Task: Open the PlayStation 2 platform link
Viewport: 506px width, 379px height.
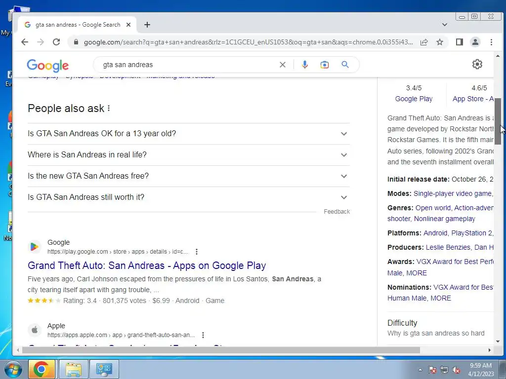Action: pos(472,233)
